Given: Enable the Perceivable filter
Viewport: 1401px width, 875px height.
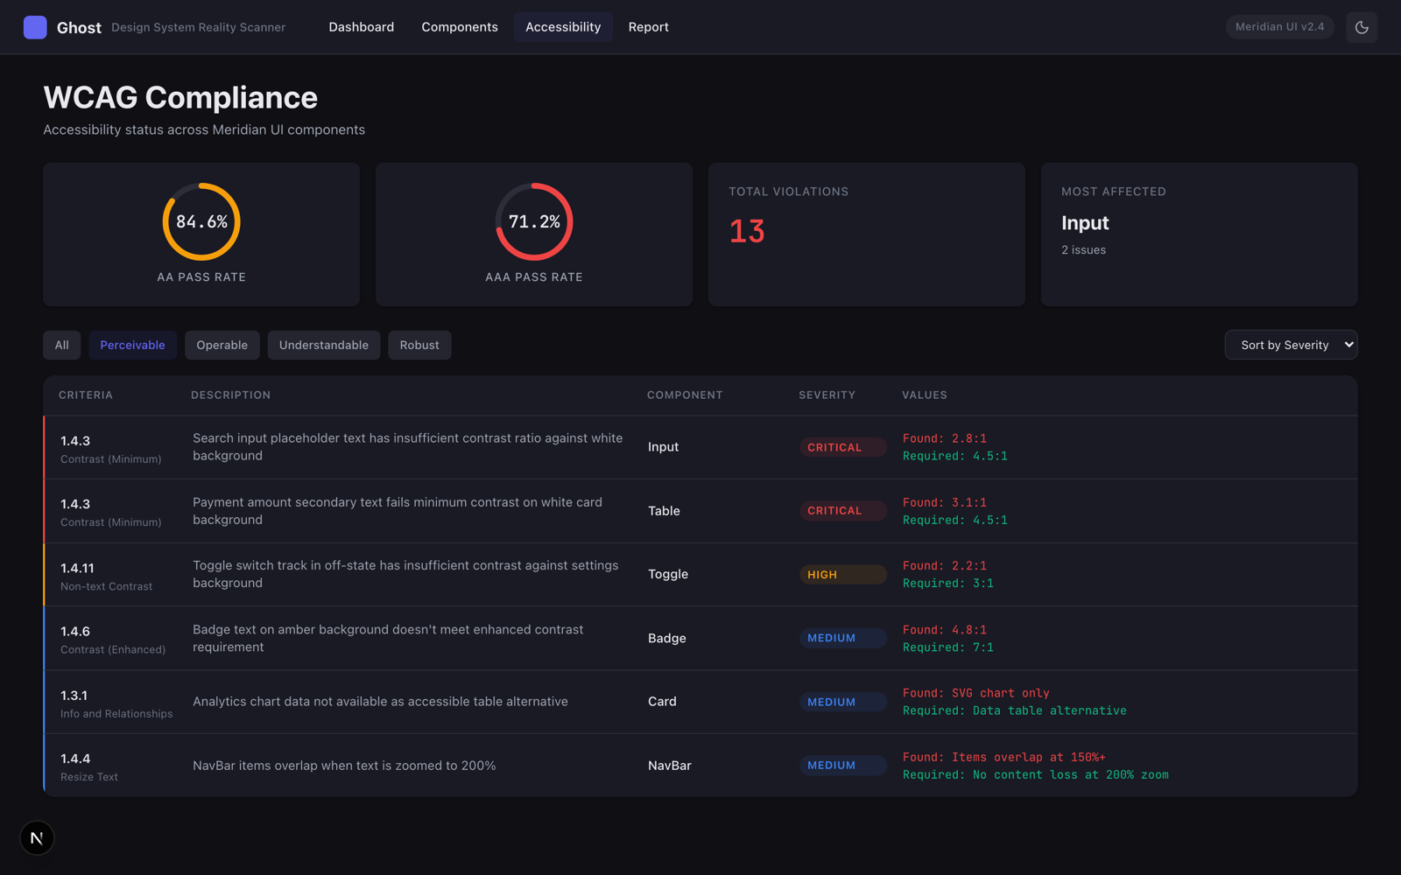Looking at the screenshot, I should tap(132, 345).
